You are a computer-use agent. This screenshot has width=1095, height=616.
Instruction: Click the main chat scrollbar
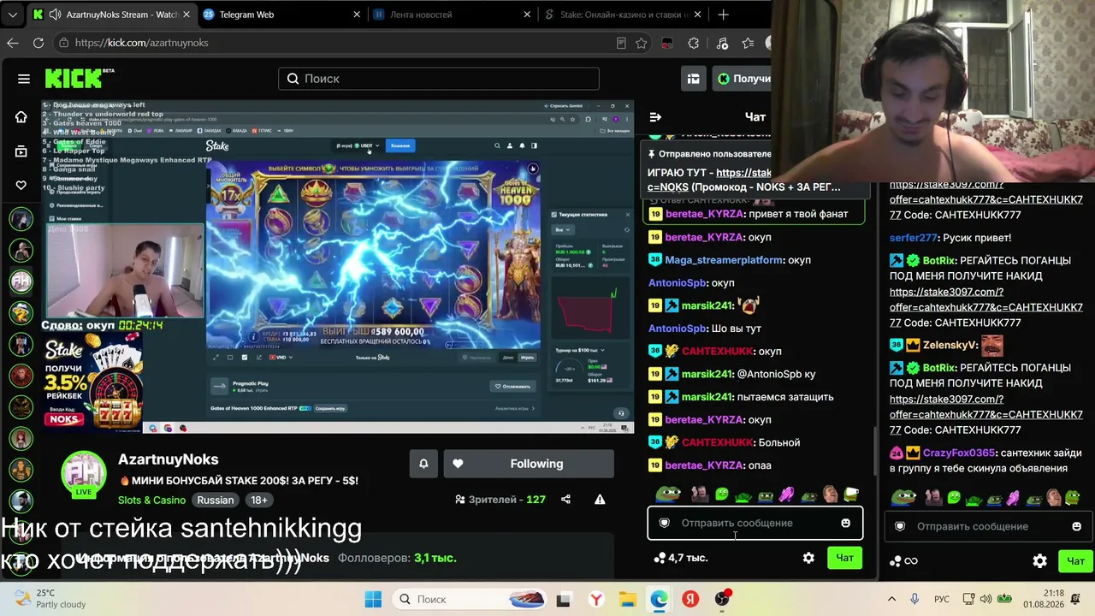[873, 451]
